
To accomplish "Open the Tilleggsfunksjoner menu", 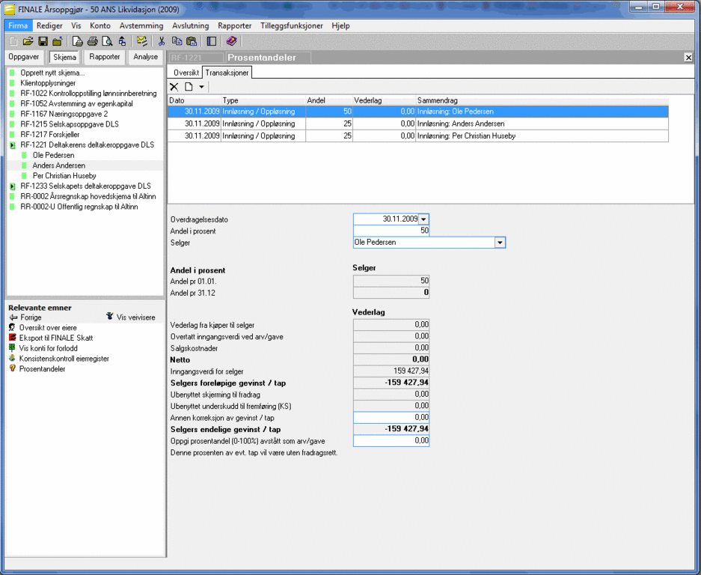I will click(x=292, y=26).
